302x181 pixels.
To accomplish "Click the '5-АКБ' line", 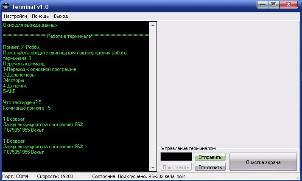I will point(9,91).
